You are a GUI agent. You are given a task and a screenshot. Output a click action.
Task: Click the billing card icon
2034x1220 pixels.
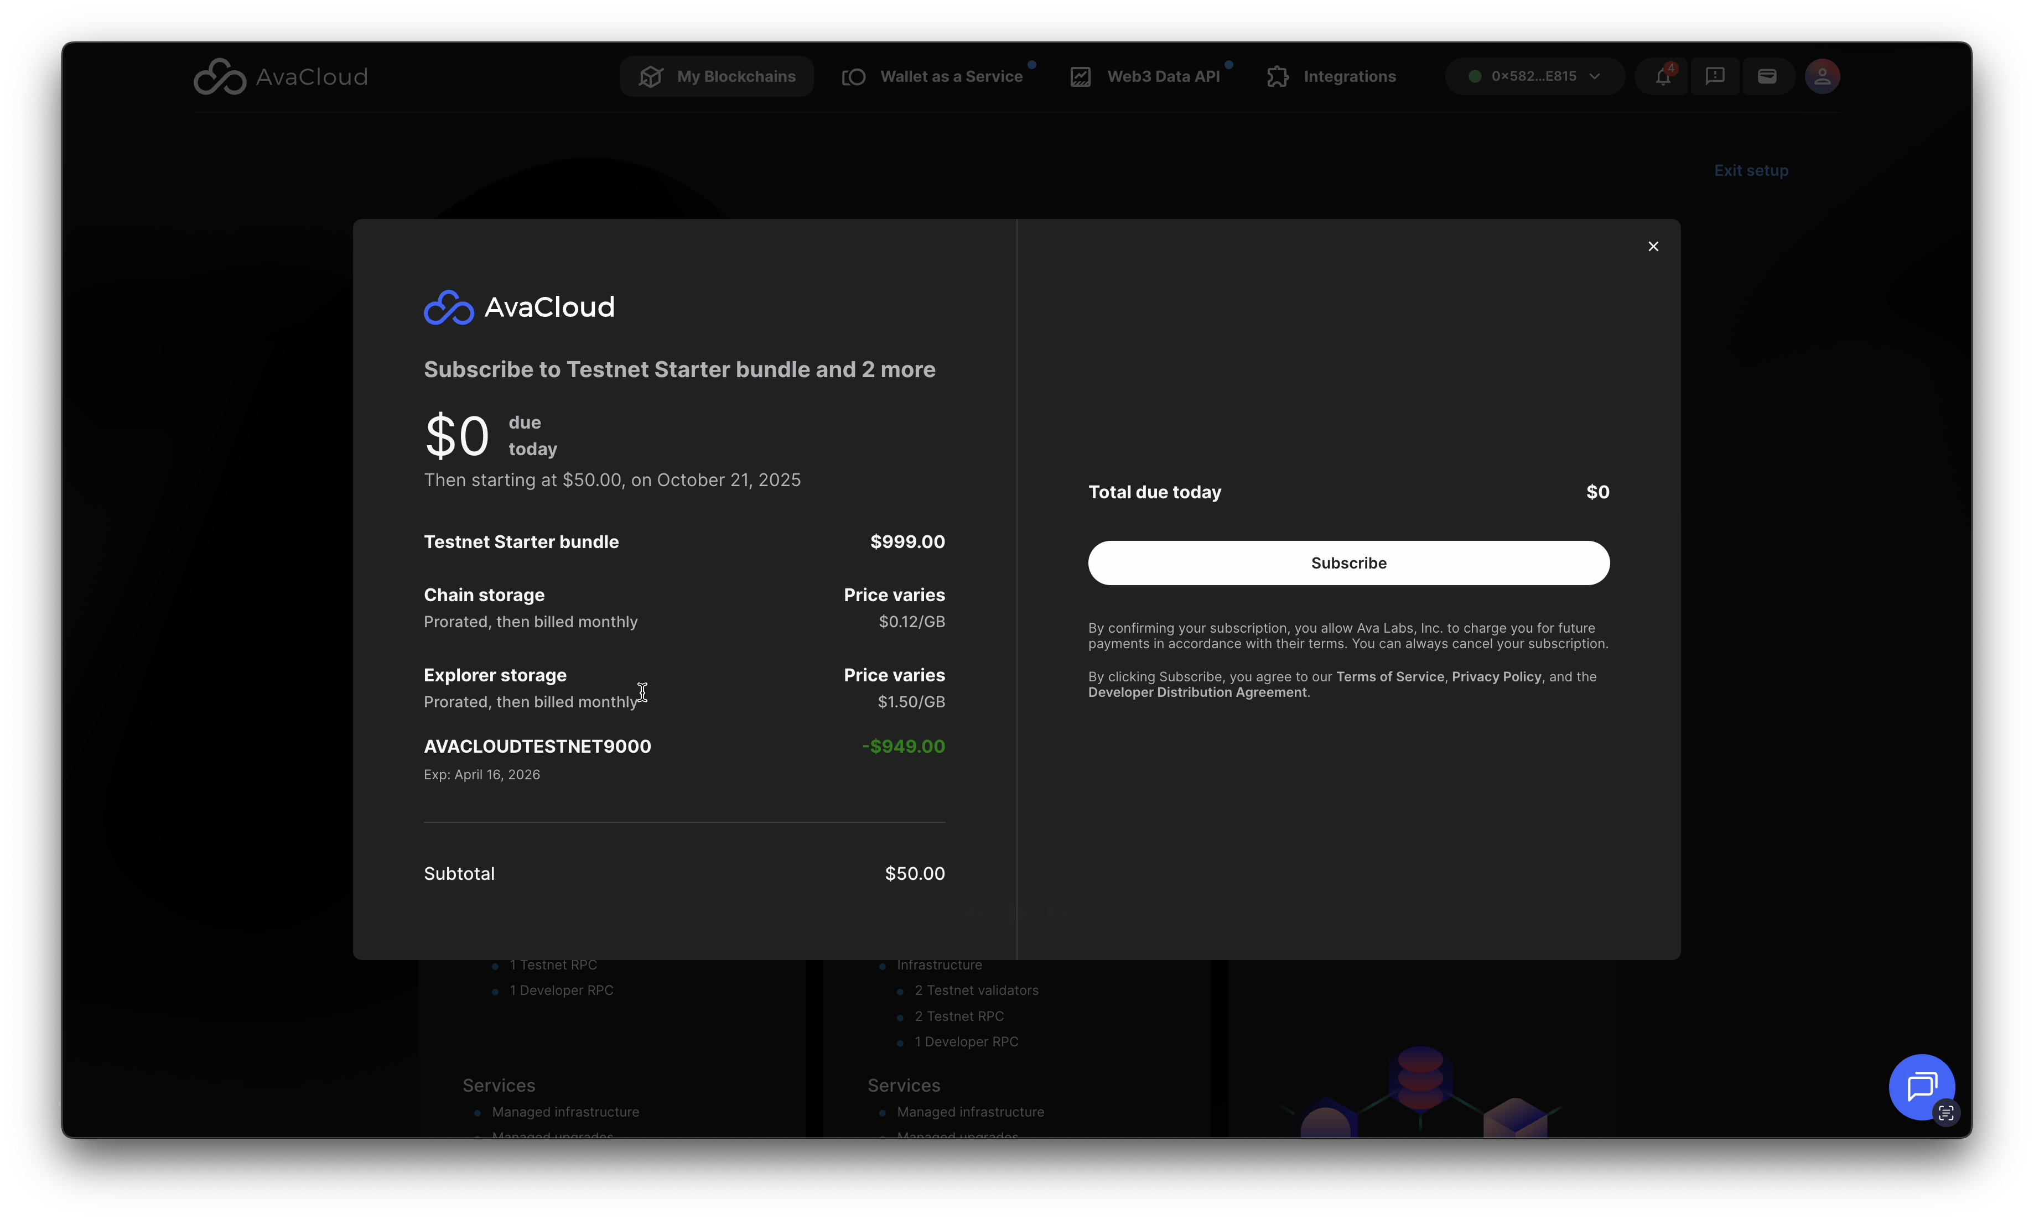pos(1767,76)
